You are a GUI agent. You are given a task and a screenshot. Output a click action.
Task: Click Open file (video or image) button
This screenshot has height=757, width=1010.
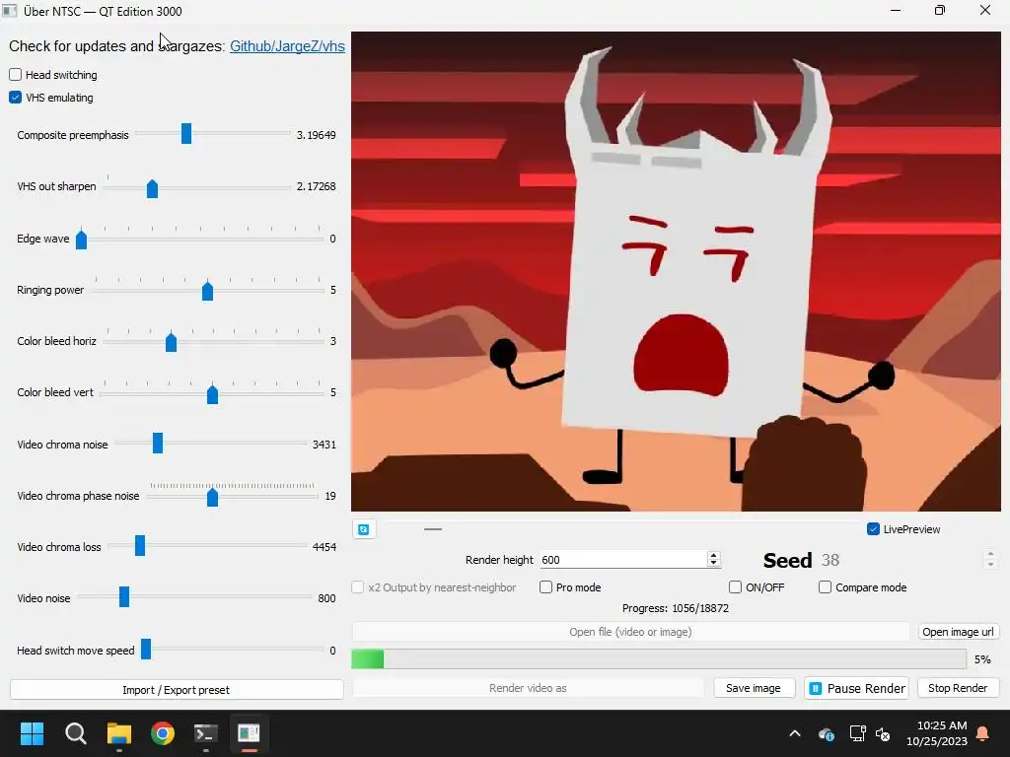[630, 632]
